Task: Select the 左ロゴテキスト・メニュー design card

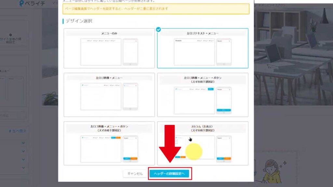Action: coord(203,48)
